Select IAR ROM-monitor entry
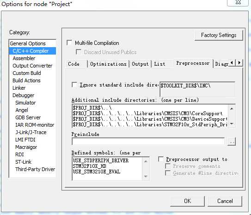Viewport: 251px width, 215px height. (x=35, y=125)
